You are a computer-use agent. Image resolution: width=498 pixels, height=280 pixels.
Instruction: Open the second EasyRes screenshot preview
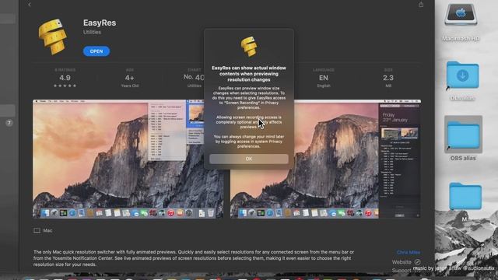click(x=325, y=159)
